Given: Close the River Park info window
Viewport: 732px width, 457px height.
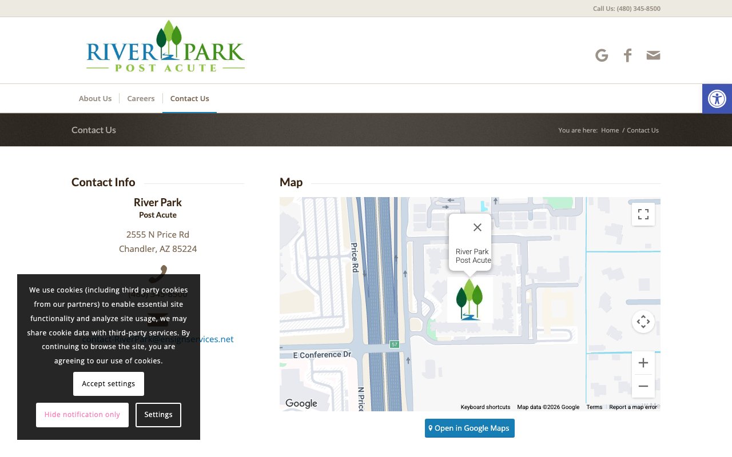Looking at the screenshot, I should (478, 227).
